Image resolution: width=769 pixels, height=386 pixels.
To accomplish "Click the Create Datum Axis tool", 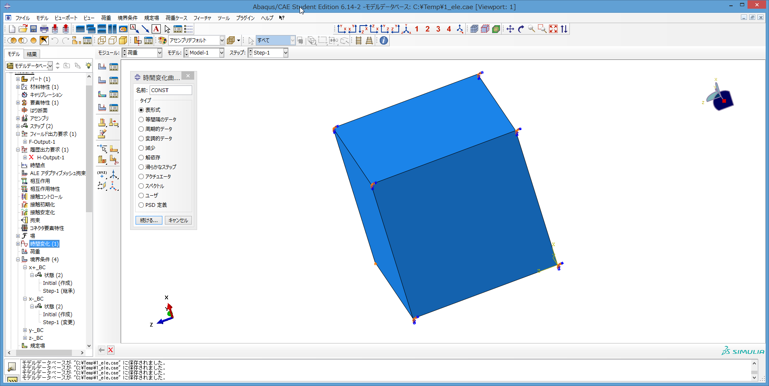I will [x=114, y=174].
